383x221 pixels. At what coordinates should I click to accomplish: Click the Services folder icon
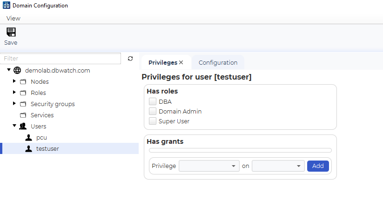pos(23,115)
